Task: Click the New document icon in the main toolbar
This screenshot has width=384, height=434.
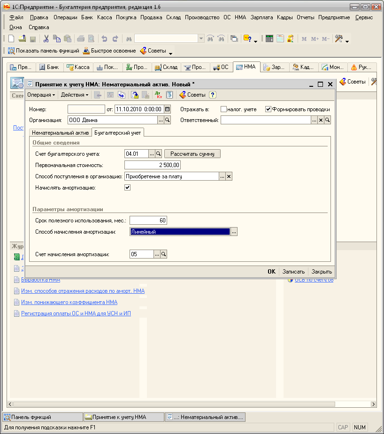Action: (x=11, y=38)
